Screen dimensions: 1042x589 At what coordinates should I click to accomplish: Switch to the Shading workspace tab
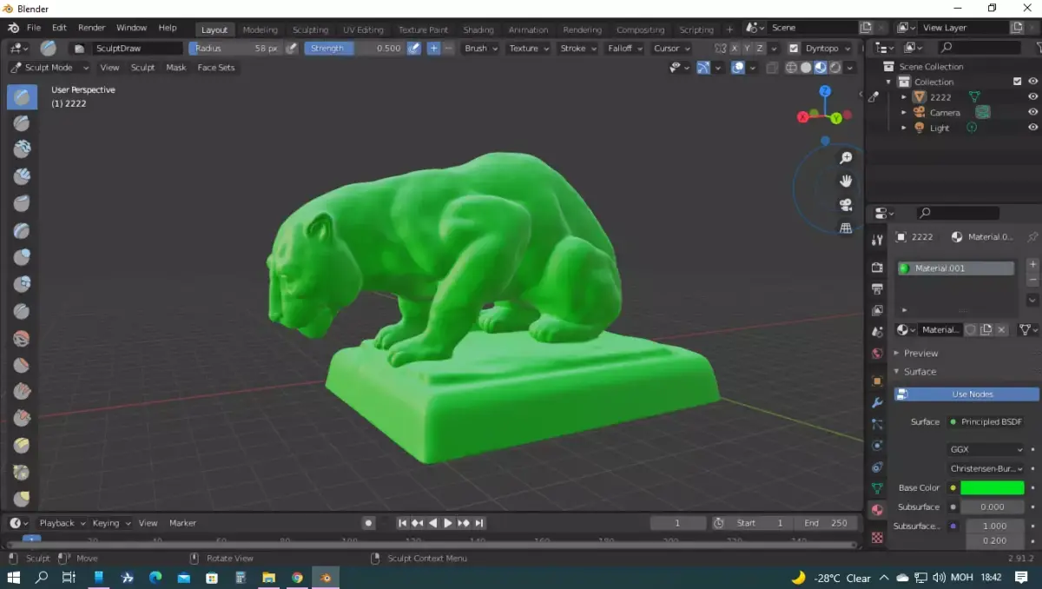[478, 30]
